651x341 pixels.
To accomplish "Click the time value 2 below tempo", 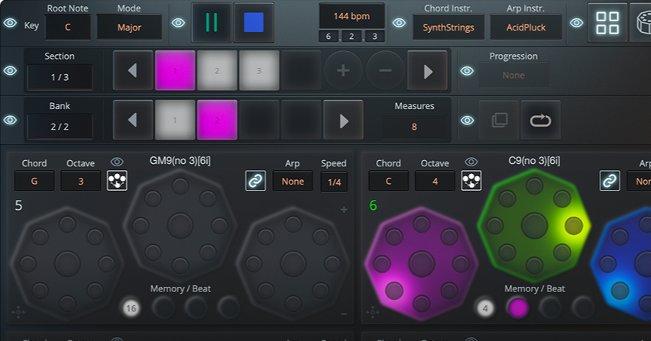I will tap(351, 37).
